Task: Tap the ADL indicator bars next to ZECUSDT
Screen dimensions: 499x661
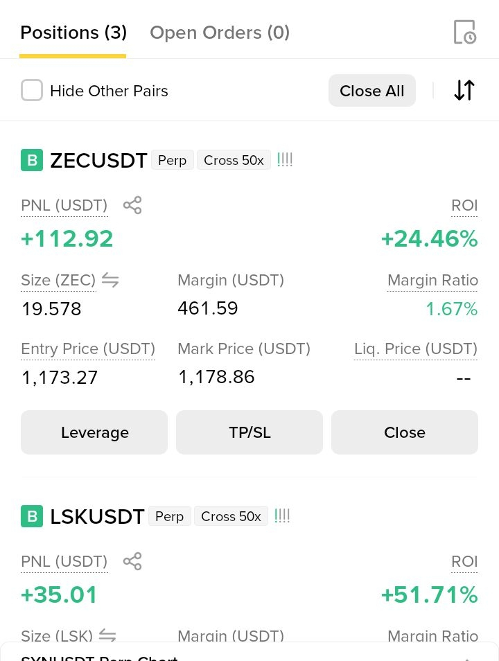Action: click(285, 160)
